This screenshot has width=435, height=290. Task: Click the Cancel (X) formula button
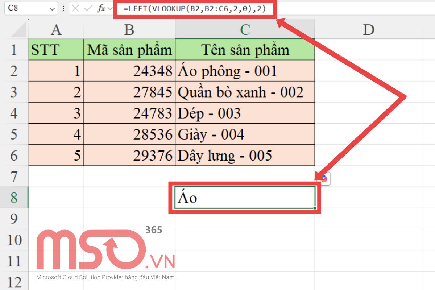[x=76, y=8]
